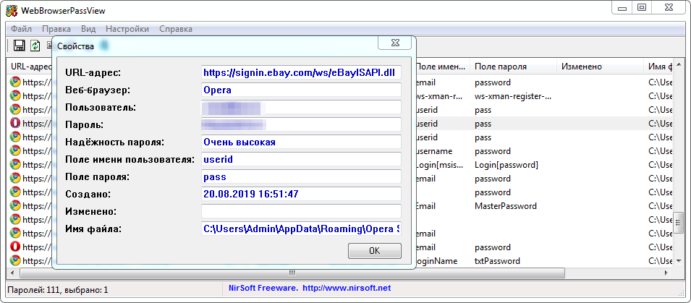This screenshot has width=691, height=303.
Task: Sort by the Поле имен... column header
Action: click(441, 67)
